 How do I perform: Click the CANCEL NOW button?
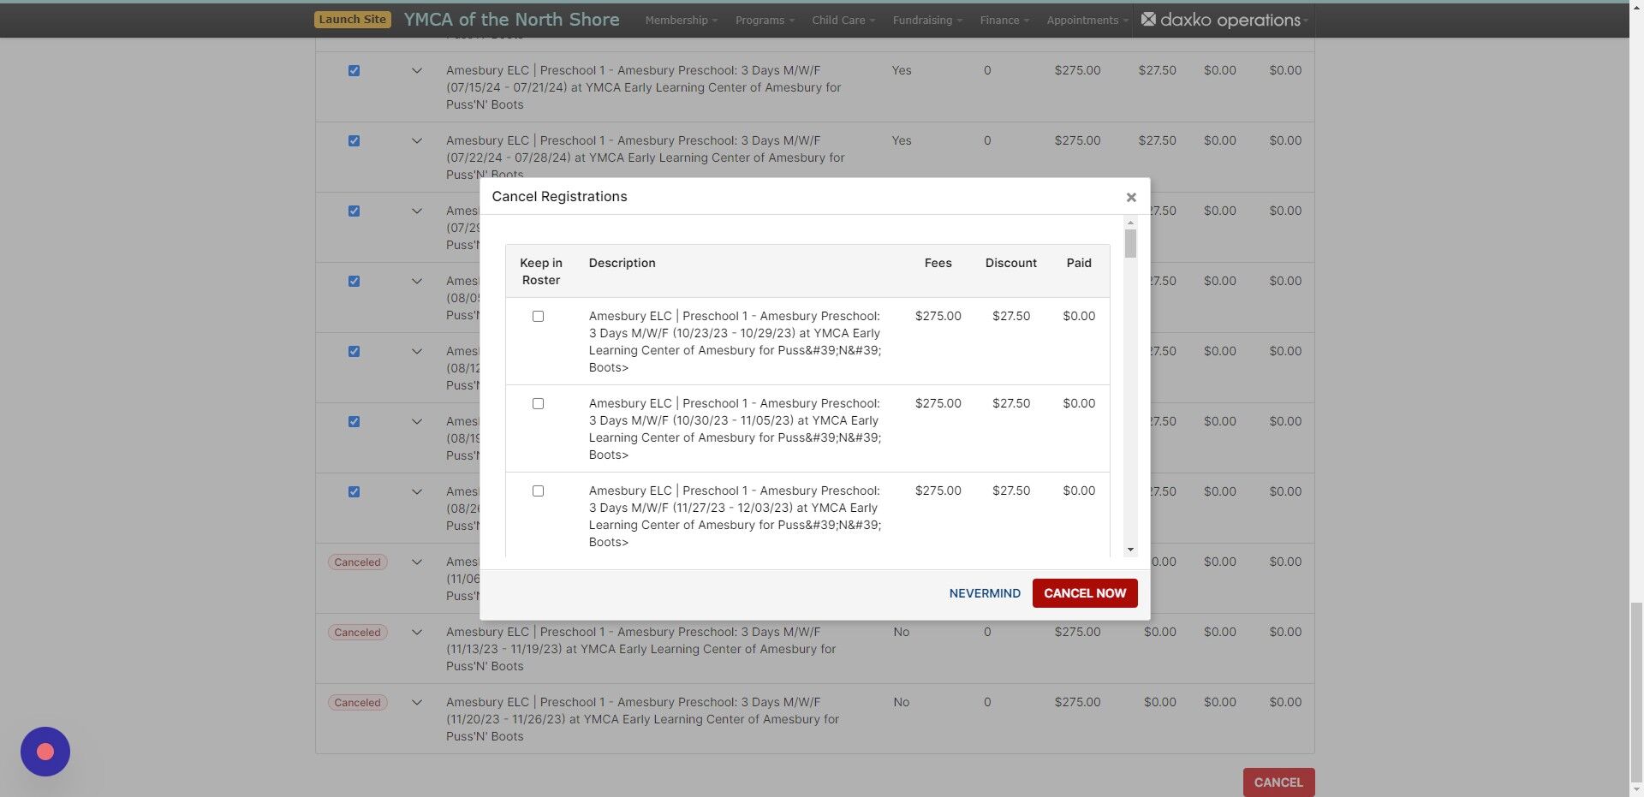coord(1084,592)
